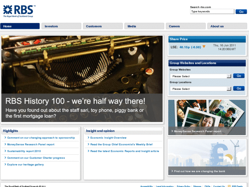Open the Sitemap footer link
This screenshot has height=187, width=249.
[197, 186]
